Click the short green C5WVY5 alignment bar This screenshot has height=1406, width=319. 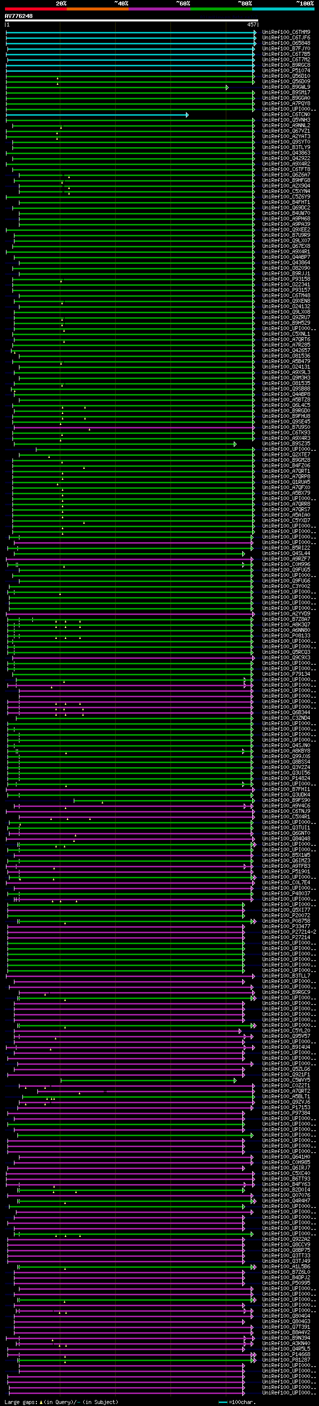(x=149, y=1081)
